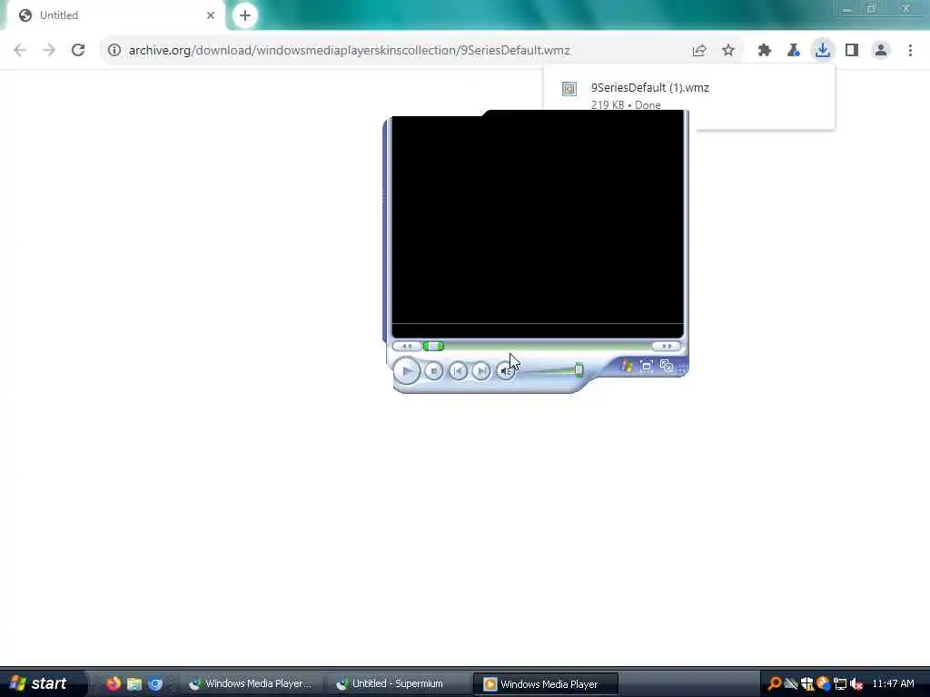The height and width of the screenshot is (697, 930).
Task: Toggle the downloads popup
Action: pos(823,51)
